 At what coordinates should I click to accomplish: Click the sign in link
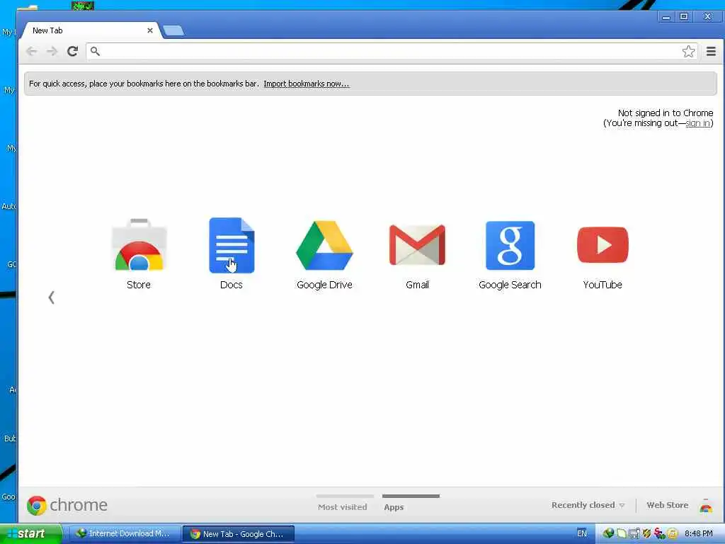[x=697, y=123]
